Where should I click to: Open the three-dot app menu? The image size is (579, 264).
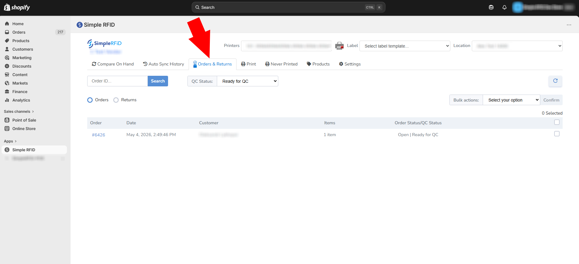tap(569, 25)
